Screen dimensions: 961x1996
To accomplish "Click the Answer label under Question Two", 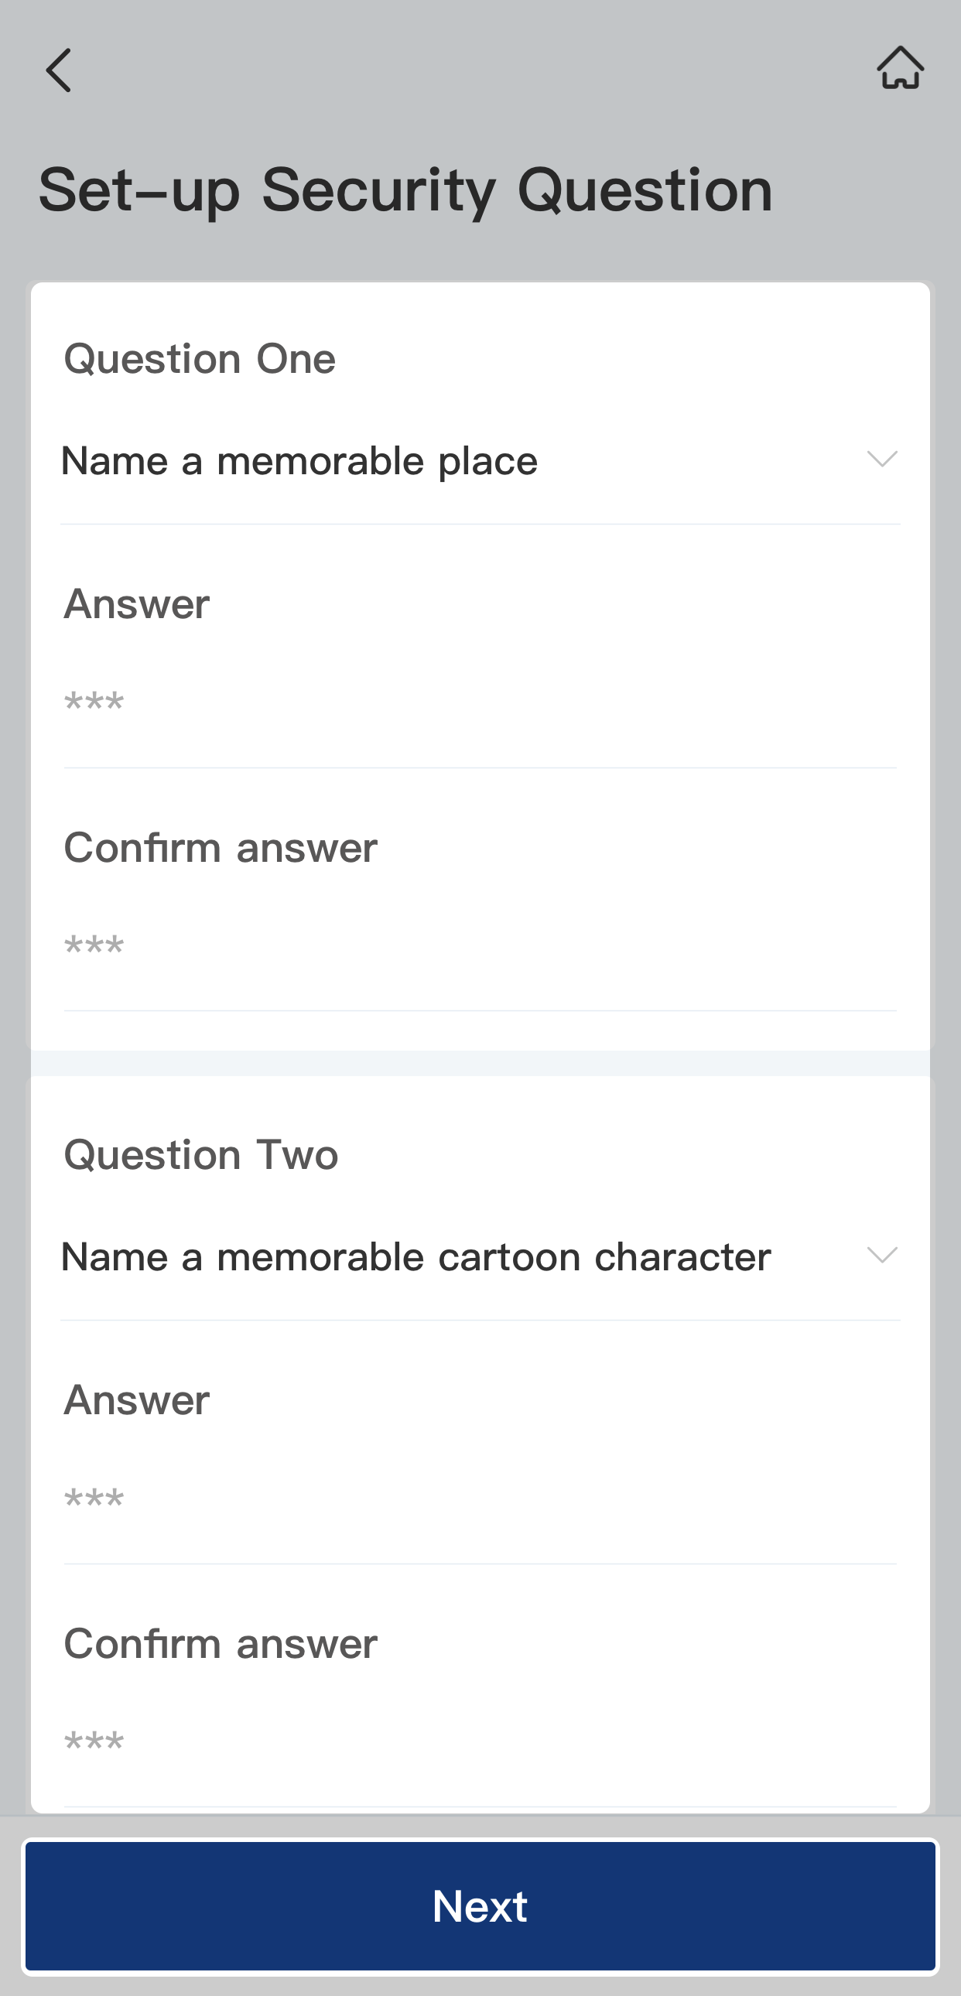I will click(136, 1400).
